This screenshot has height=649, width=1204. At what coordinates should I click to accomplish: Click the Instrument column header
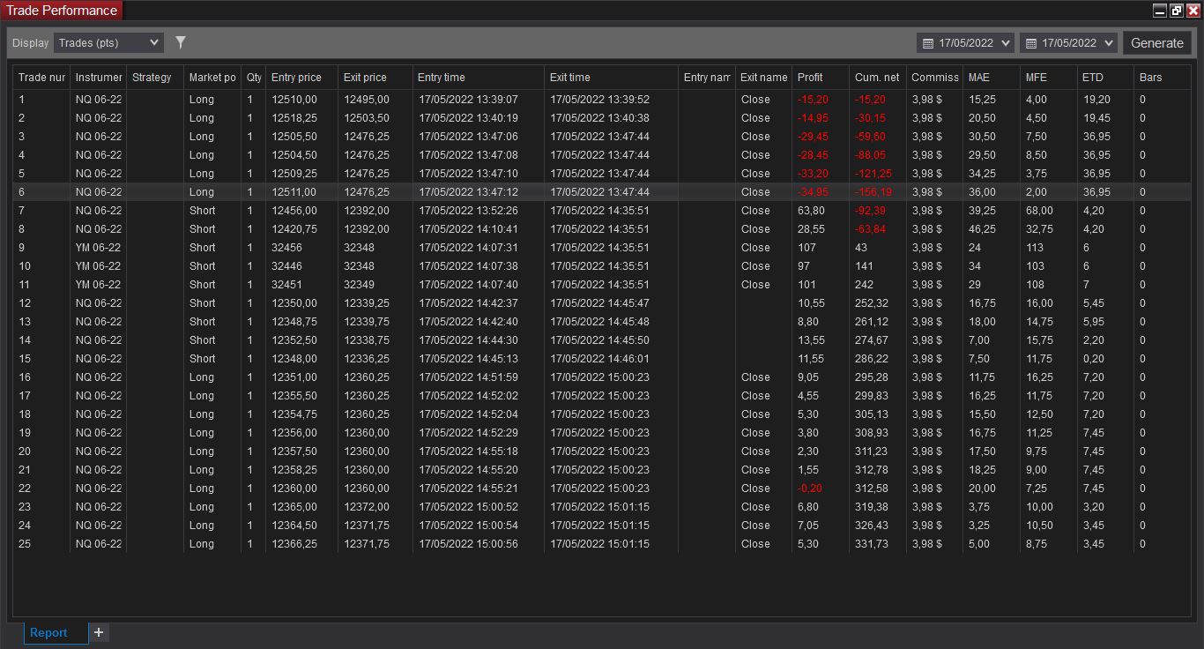pos(98,78)
